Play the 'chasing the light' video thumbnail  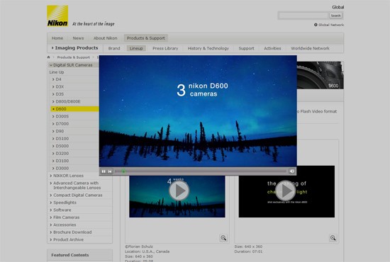pos(286,190)
